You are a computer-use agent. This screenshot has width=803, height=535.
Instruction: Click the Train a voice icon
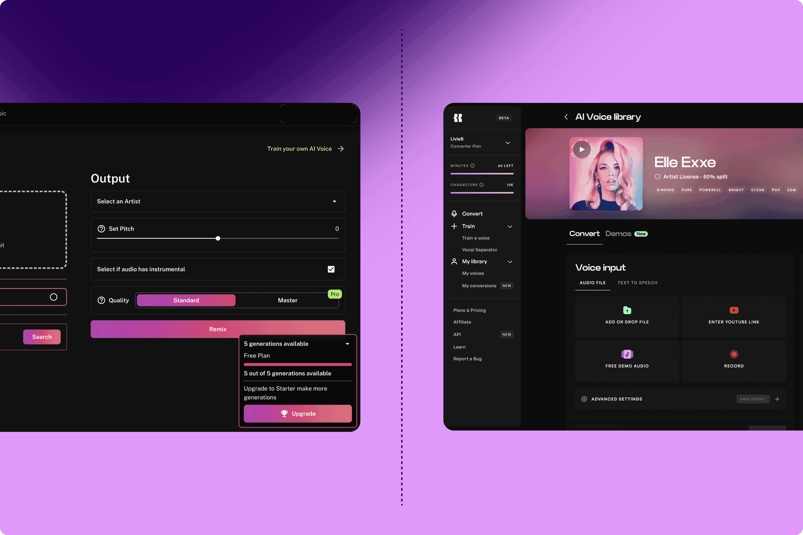(x=475, y=238)
